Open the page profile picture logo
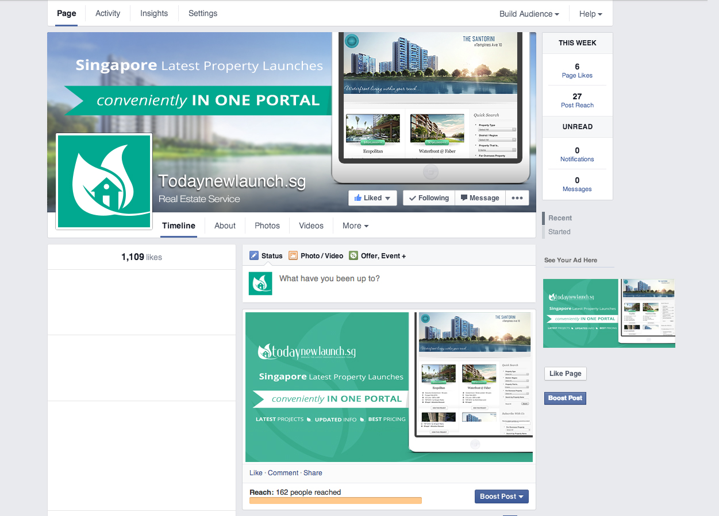 pos(104,181)
